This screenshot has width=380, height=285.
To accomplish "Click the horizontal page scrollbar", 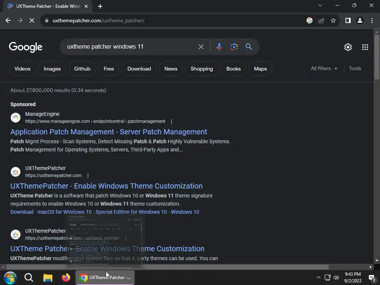I will [167, 267].
